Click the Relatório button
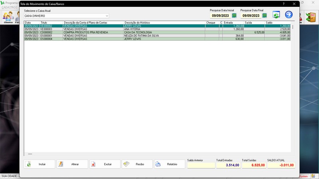This screenshot has height=179, width=319. coord(169,164)
